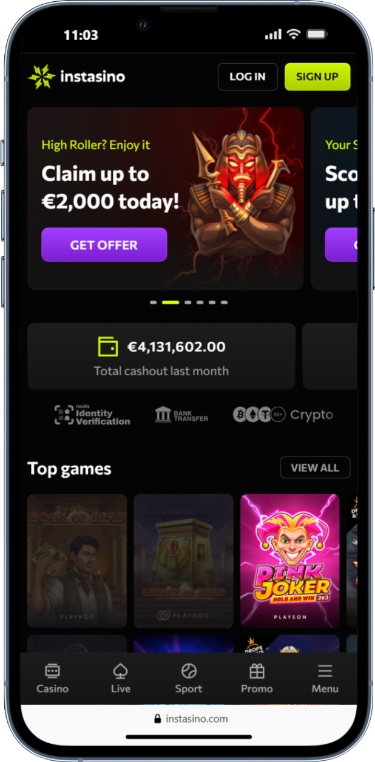Tap the wallet cashout icon
Image resolution: width=375 pixels, height=762 pixels.
click(x=107, y=347)
